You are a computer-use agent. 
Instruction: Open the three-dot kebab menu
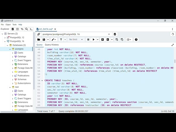click(172, 29)
